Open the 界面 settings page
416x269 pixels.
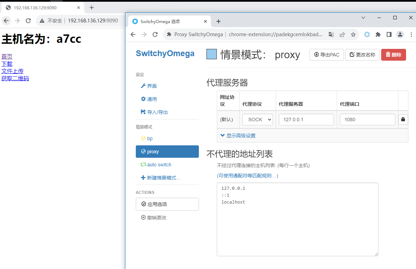(149, 86)
